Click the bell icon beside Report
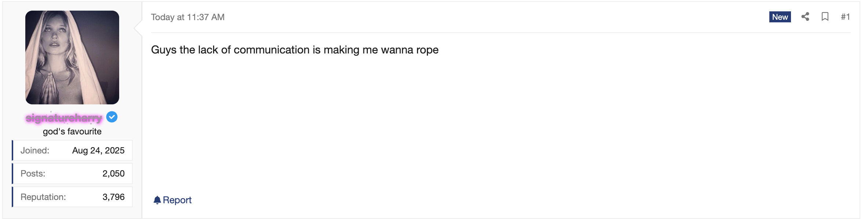 point(157,200)
